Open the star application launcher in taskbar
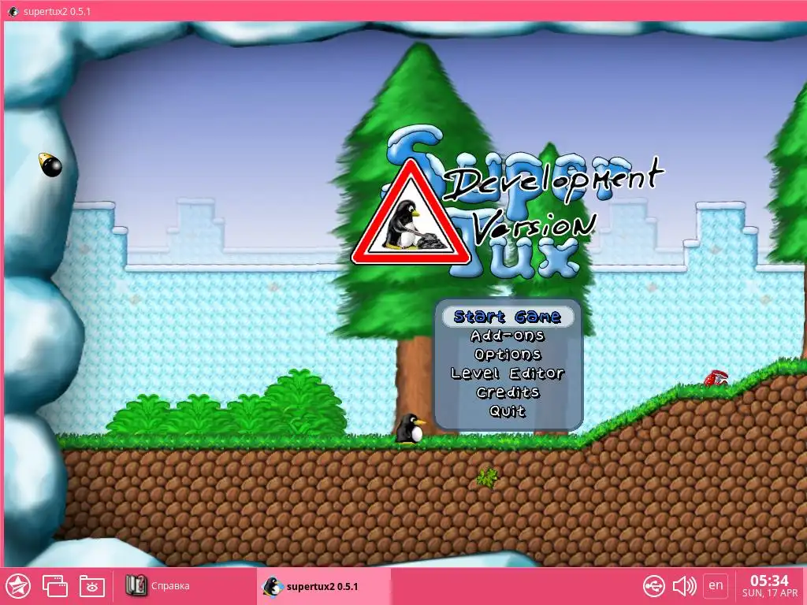This screenshot has height=605, width=807. tap(19, 586)
